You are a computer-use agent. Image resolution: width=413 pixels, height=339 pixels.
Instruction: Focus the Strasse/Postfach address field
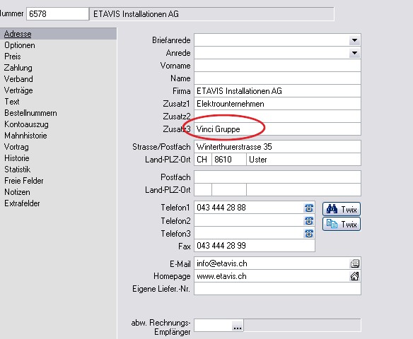click(277, 147)
